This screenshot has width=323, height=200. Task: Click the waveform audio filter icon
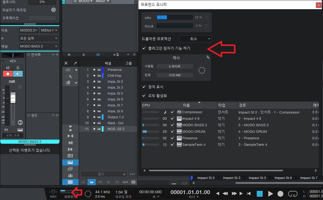click(x=83, y=182)
